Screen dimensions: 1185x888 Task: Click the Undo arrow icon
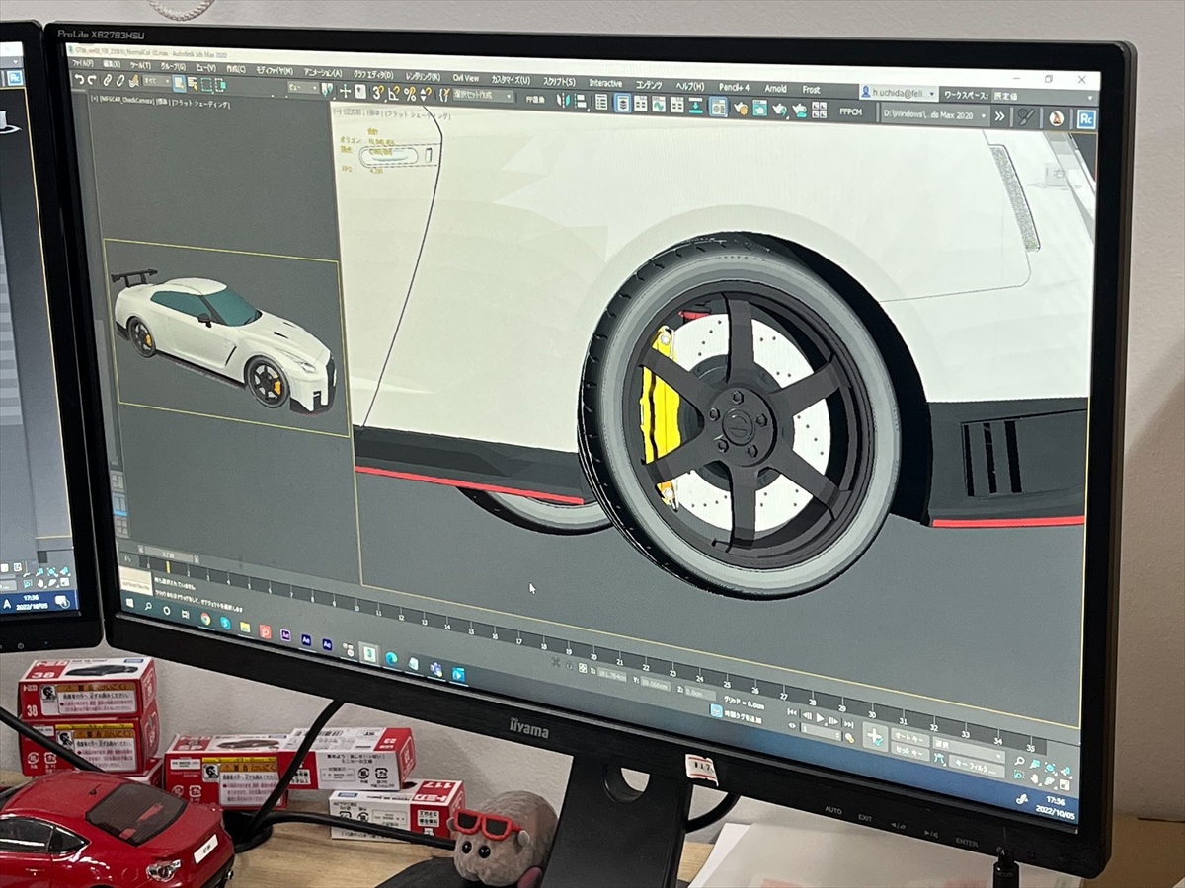(78, 80)
